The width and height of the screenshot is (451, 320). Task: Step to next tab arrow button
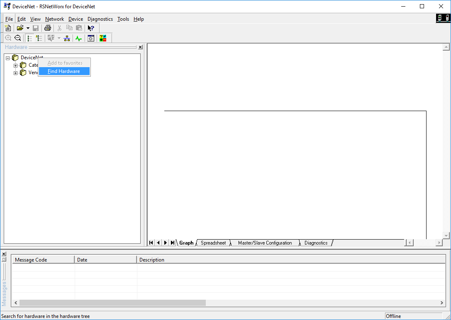pos(166,243)
